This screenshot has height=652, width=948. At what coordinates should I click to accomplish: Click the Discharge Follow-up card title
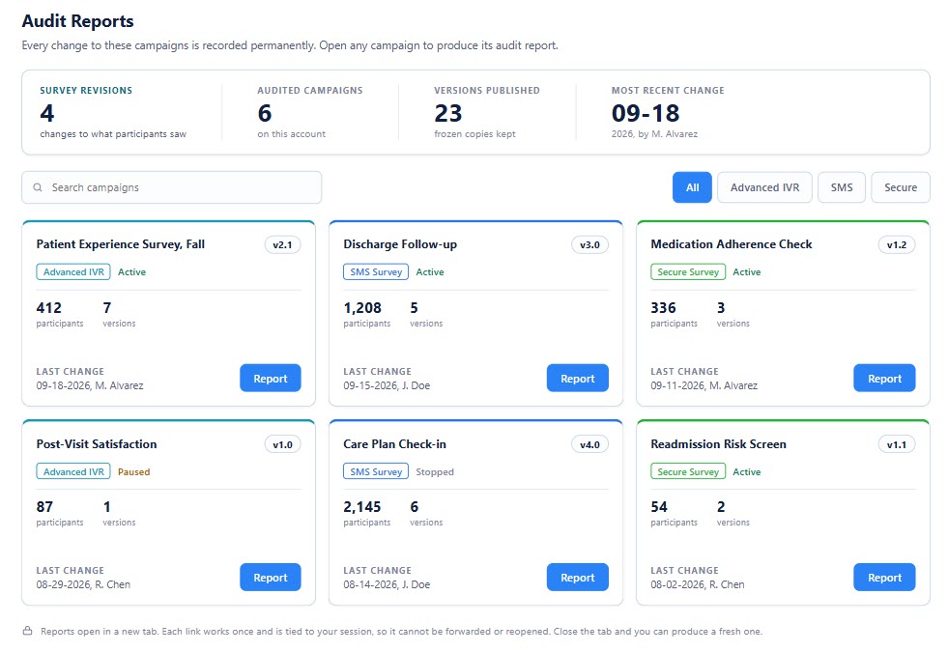coord(400,244)
